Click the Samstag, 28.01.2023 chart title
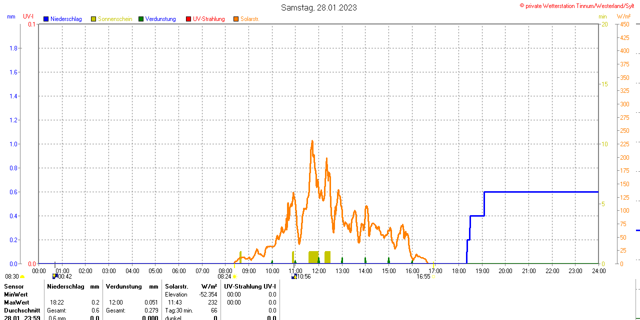 (x=319, y=7)
